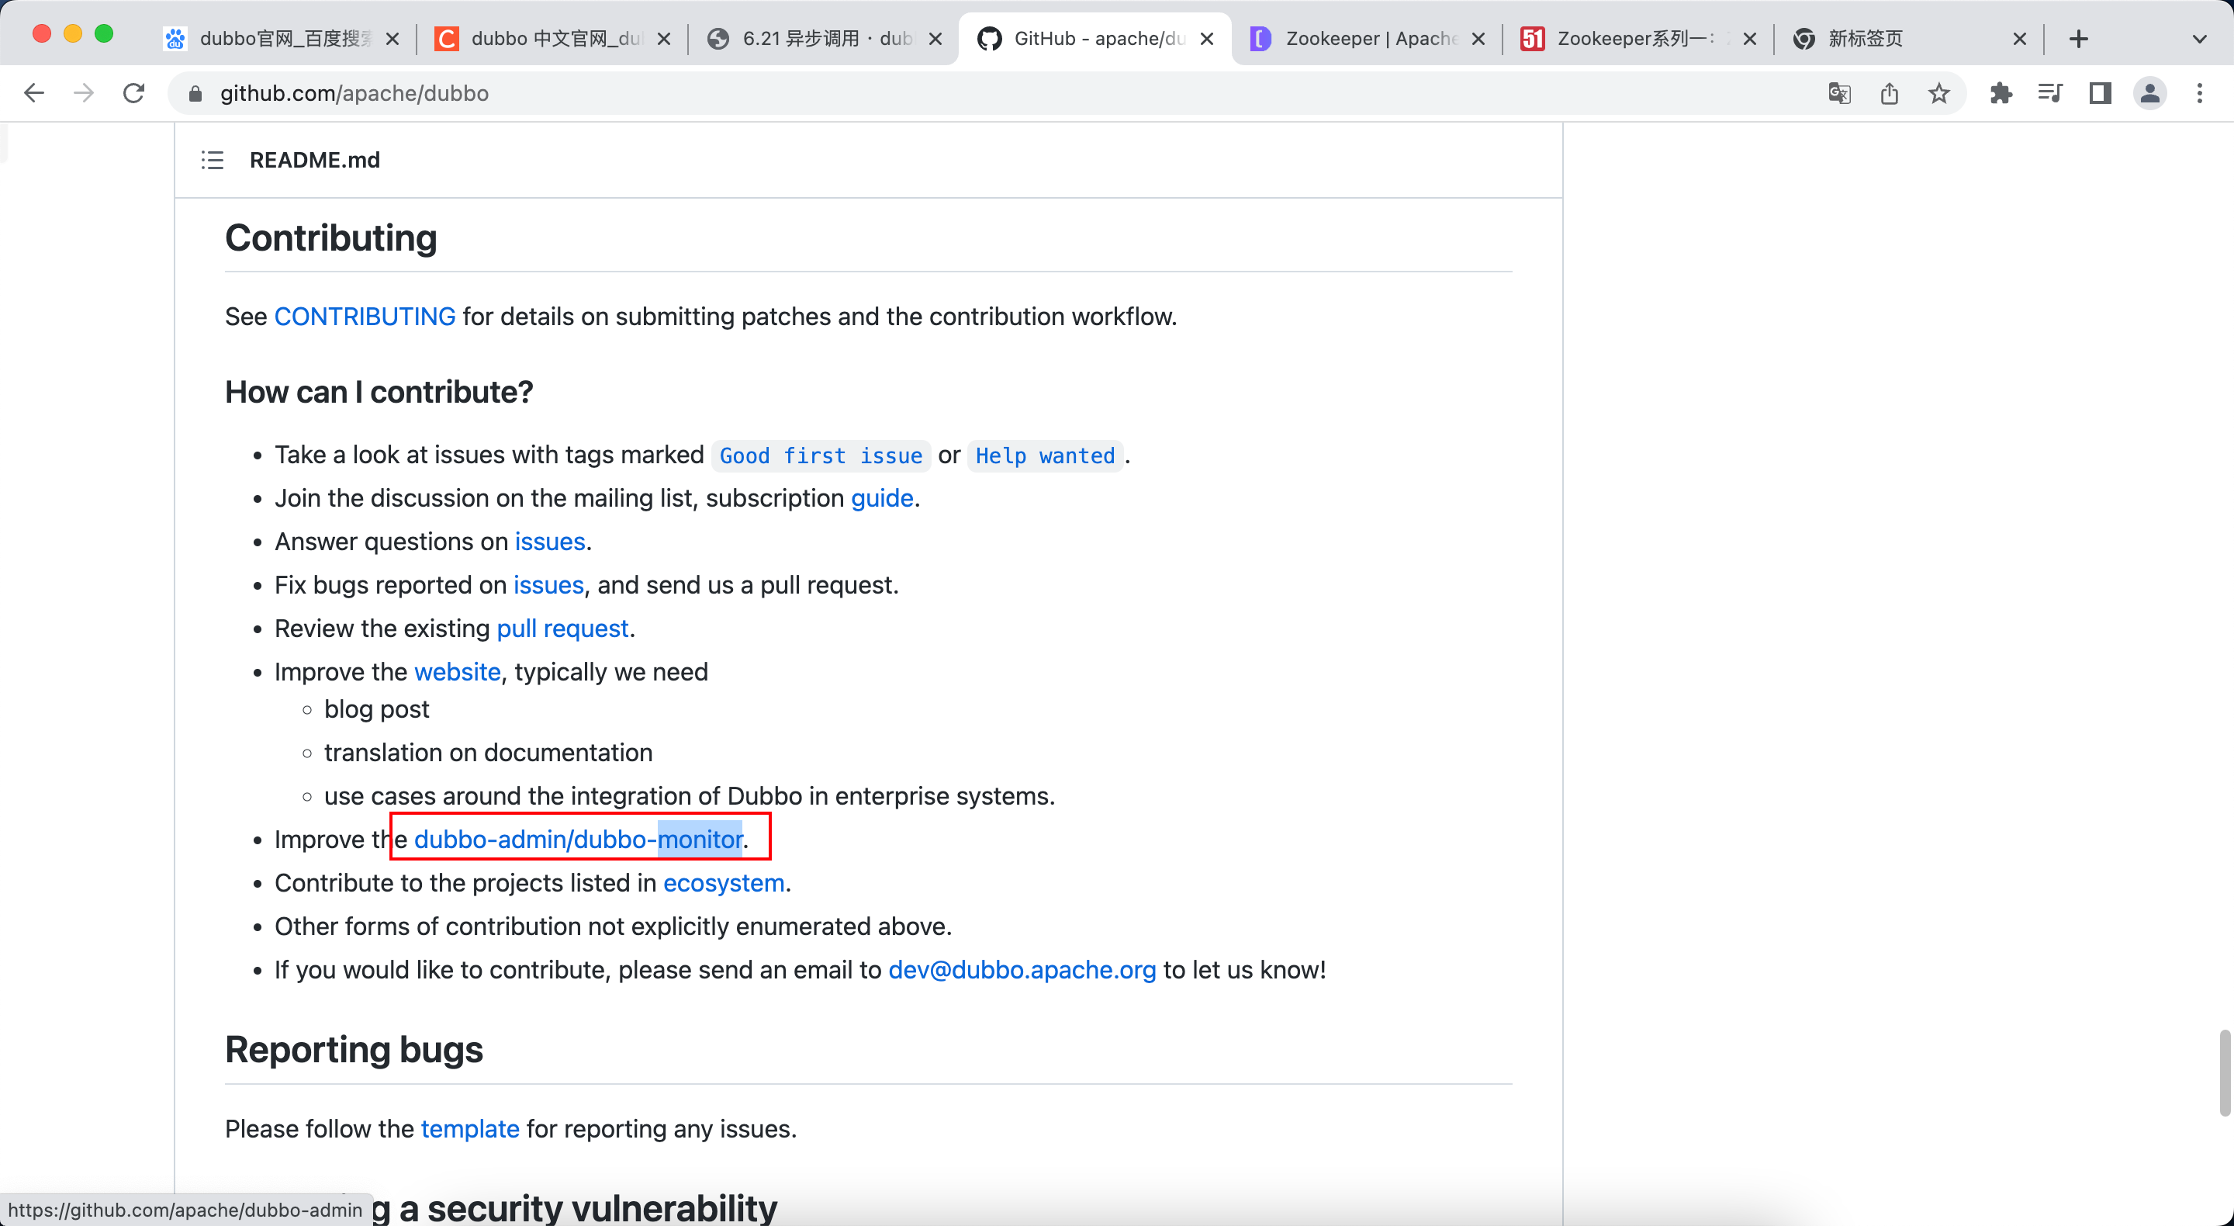The width and height of the screenshot is (2234, 1226).
Task: Share this page via share icon
Action: point(1890,93)
